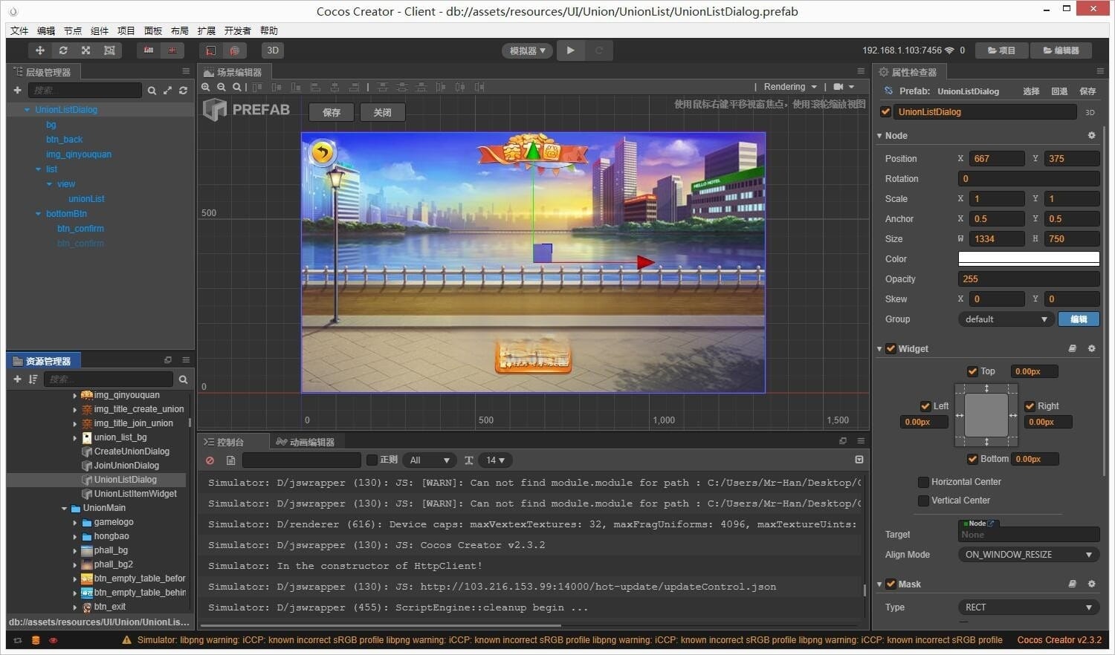Select the scale transform tool
This screenshot has width=1115, height=655.
86,50
